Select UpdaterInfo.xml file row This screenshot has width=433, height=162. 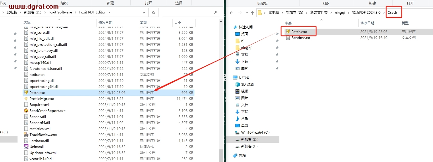point(109,153)
